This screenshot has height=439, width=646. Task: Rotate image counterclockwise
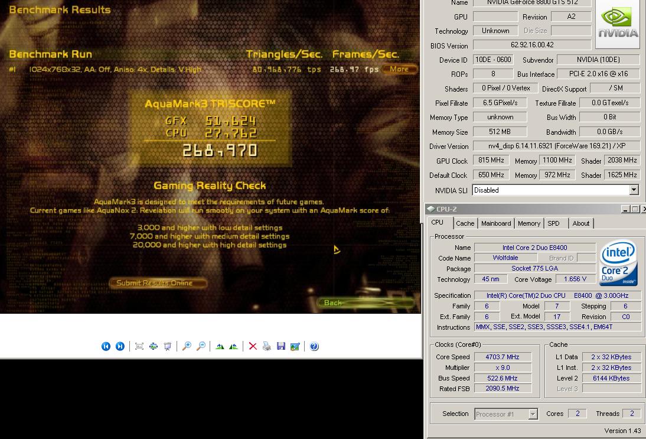coord(234,346)
